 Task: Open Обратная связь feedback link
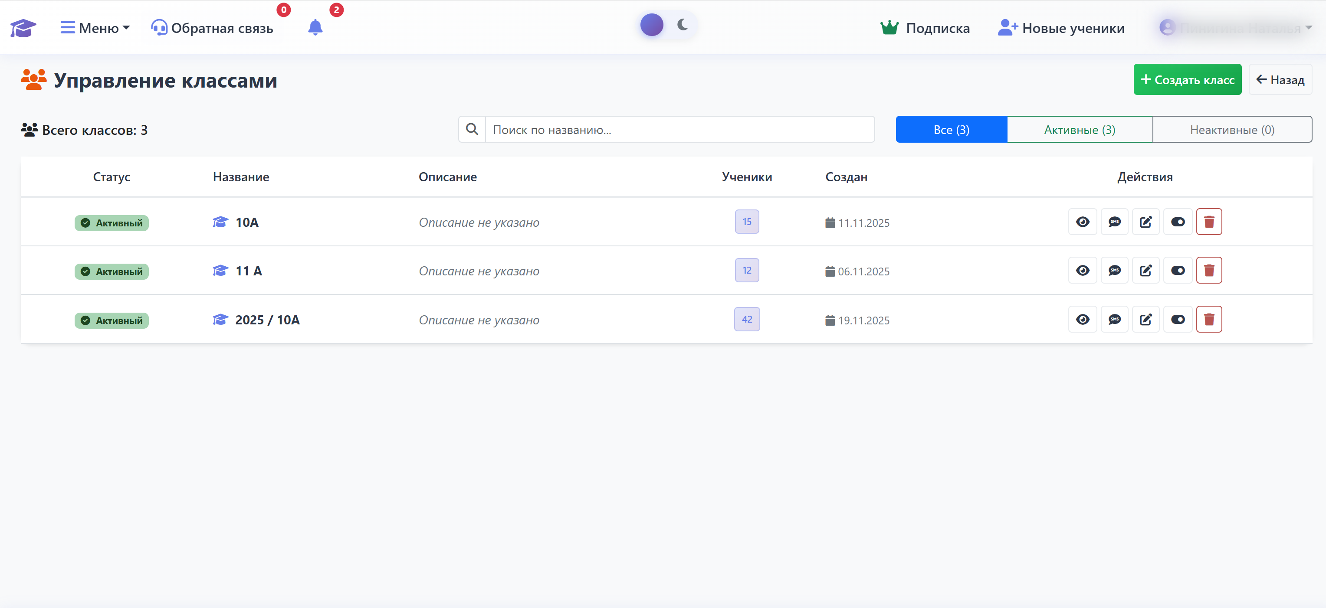coord(212,28)
